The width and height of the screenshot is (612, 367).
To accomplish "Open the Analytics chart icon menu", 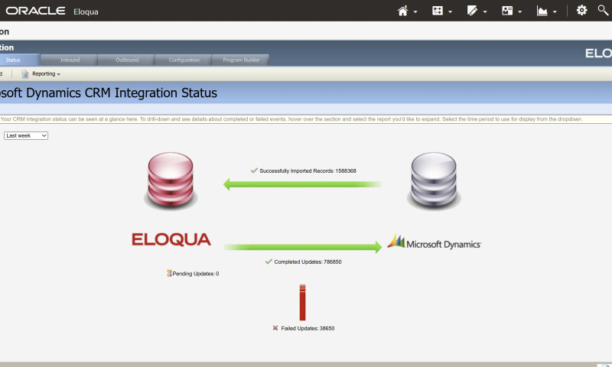I will tap(542, 11).
